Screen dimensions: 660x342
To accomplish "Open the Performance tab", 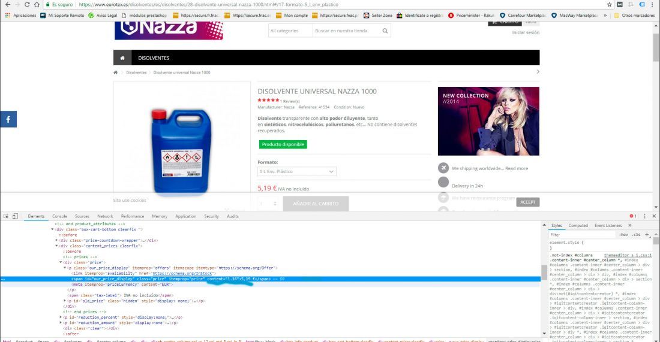I will pyautogui.click(x=132, y=216).
